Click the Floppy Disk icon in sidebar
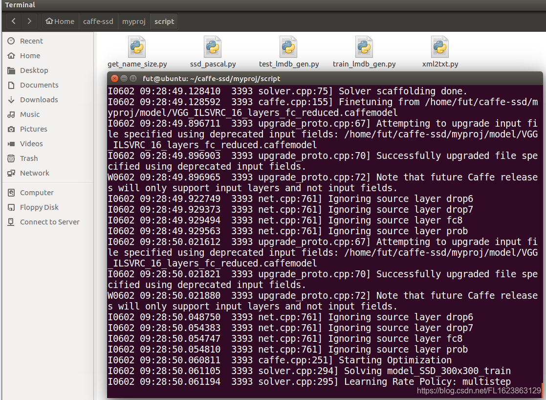 (x=11, y=207)
